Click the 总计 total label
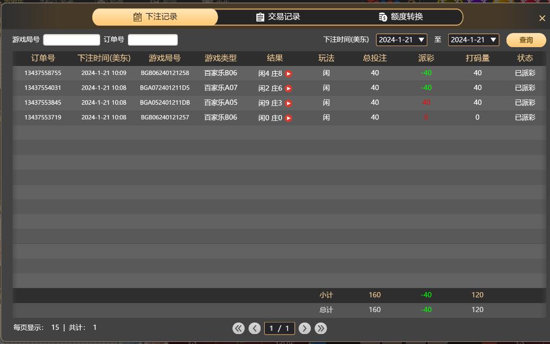Image resolution: width=550 pixels, height=344 pixels. 326,309
